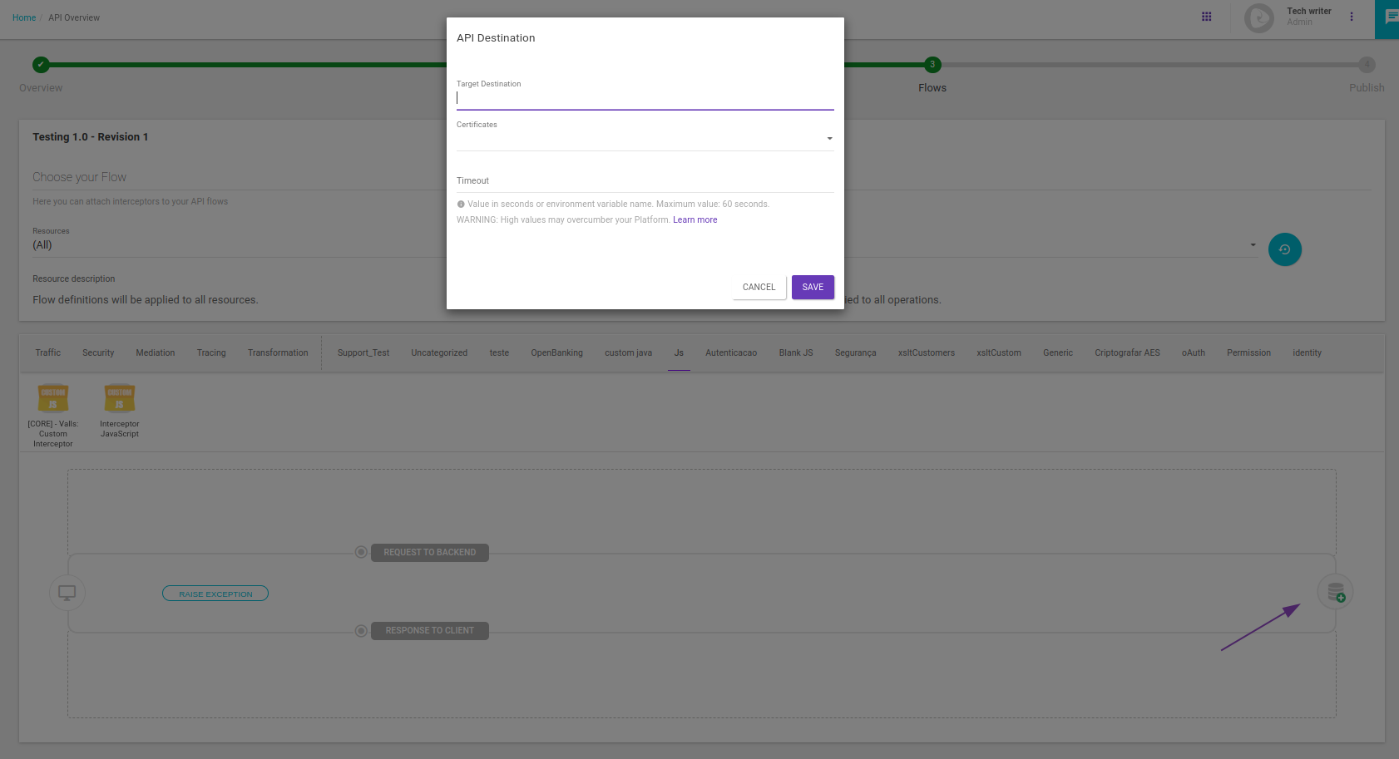Open the Certificates dropdown
The image size is (1399, 759).
[x=828, y=138]
